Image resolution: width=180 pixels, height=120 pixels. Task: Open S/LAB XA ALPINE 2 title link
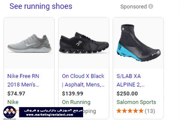pos(130,80)
